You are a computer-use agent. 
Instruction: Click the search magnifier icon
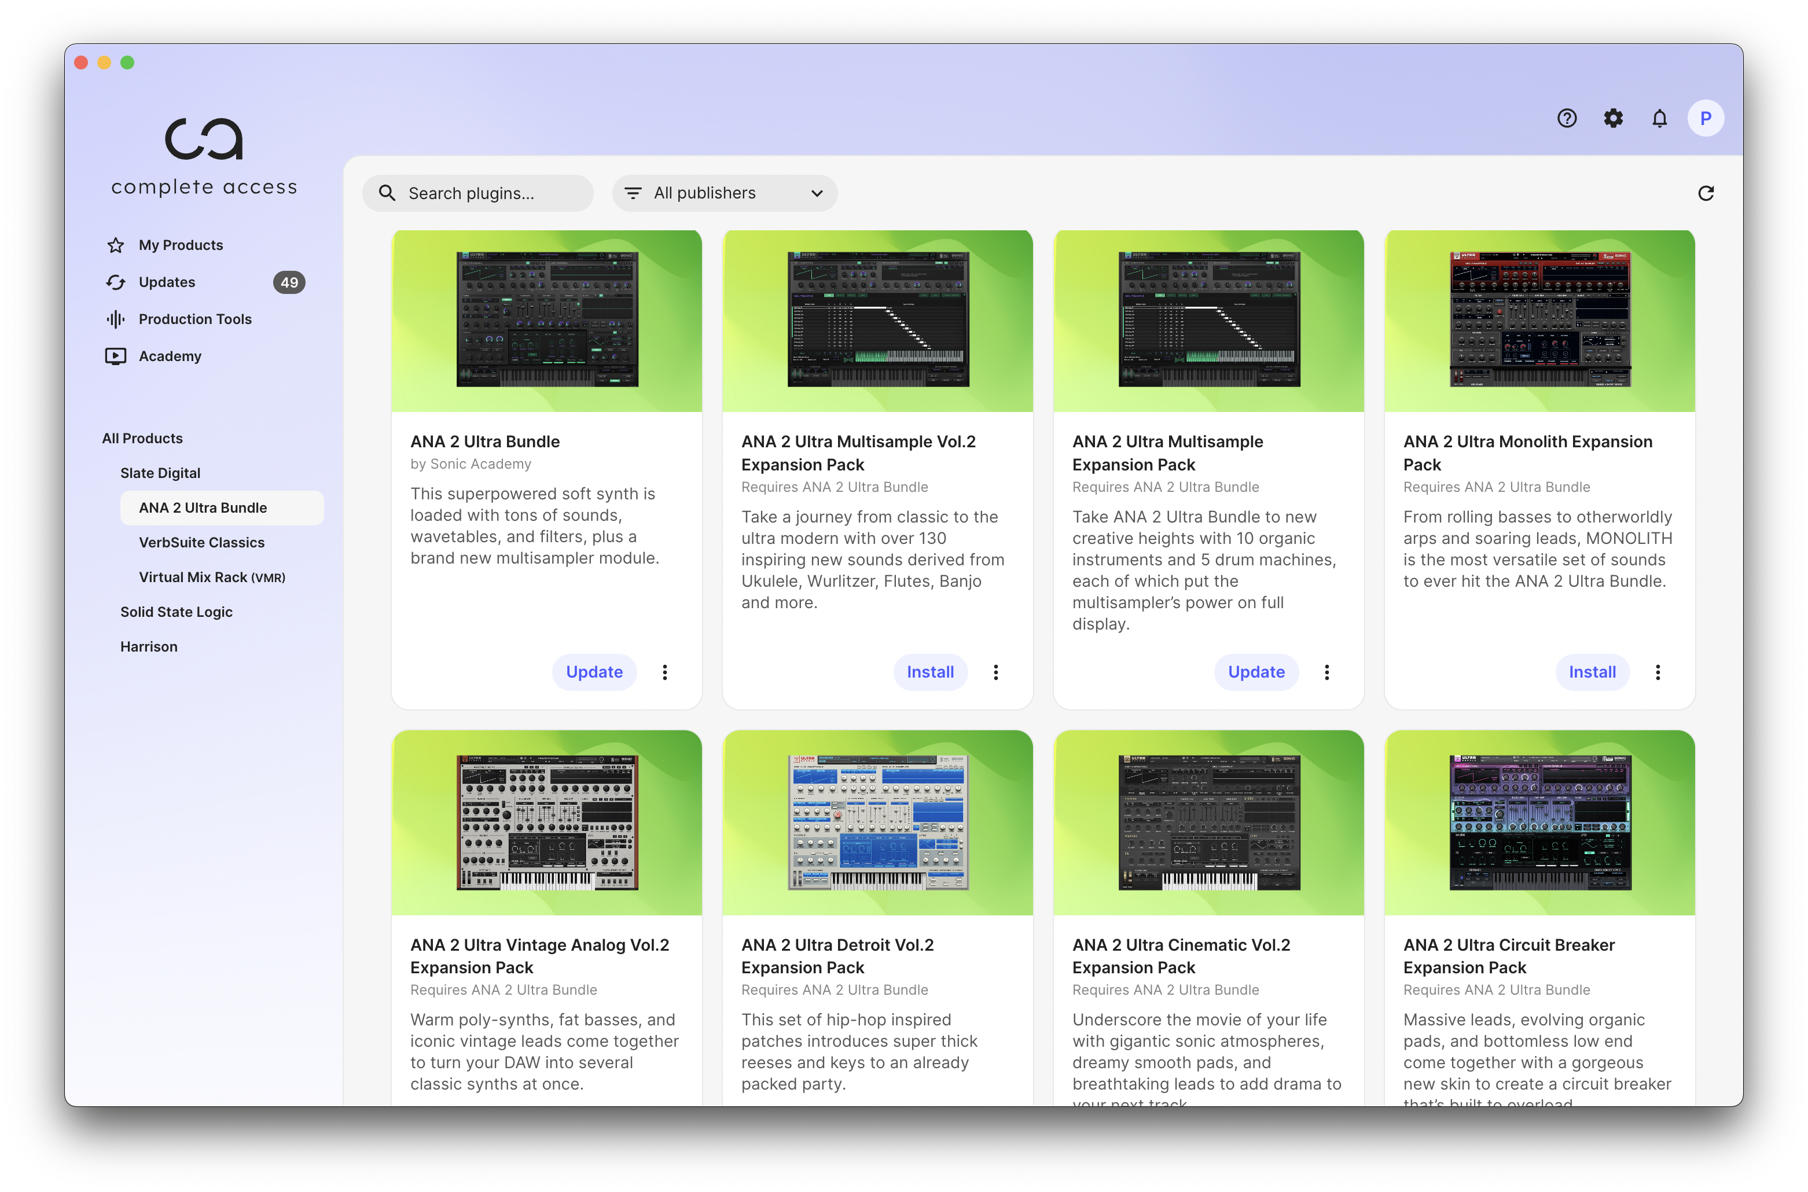387,193
